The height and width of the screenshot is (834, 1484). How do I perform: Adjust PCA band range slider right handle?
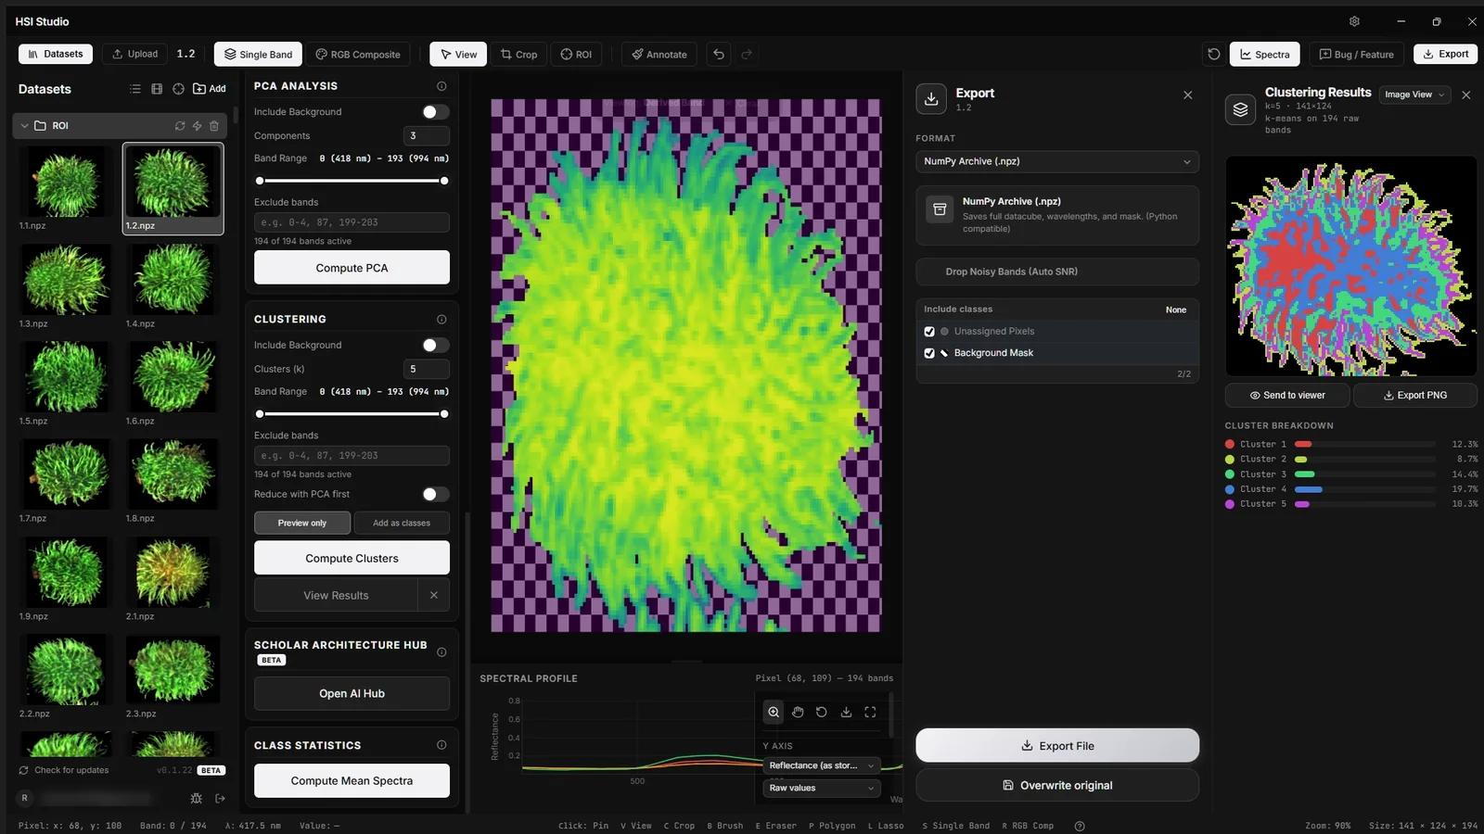click(444, 182)
